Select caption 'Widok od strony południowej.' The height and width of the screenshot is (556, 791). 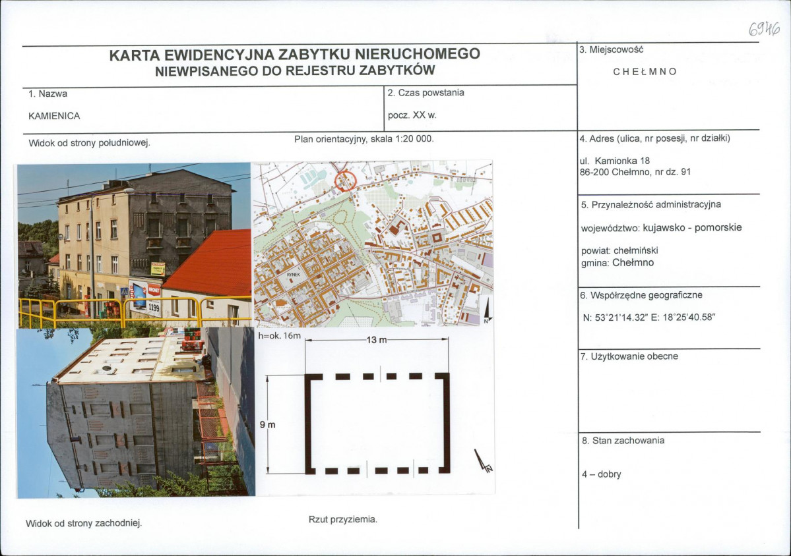[89, 143]
